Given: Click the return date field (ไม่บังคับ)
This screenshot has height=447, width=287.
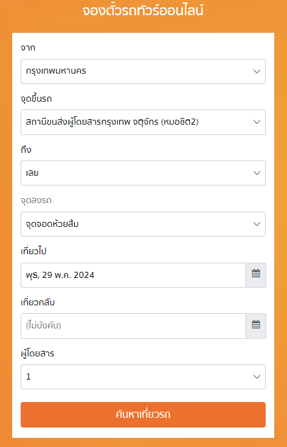Looking at the screenshot, I should pyautogui.click(x=133, y=326).
